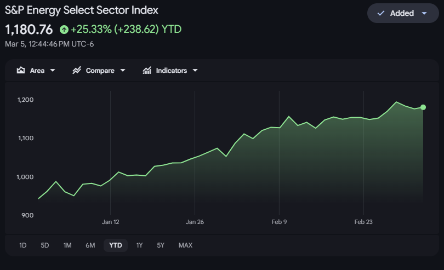Choose the YTD range tab

(x=116, y=245)
